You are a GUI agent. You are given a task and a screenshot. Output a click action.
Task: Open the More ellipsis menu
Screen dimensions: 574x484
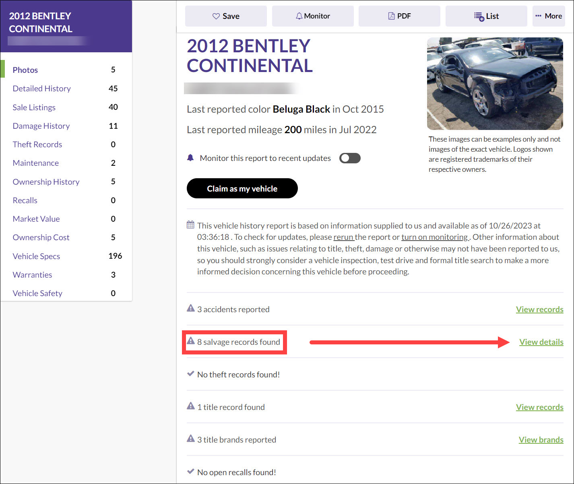(549, 16)
